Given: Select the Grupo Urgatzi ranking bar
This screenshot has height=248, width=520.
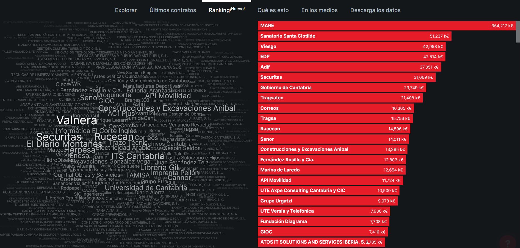Looking at the screenshot, I should pyautogui.click(x=328, y=201).
